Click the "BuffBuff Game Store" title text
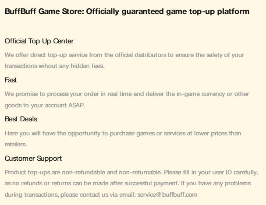This screenshot has height=205, width=266. coord(34,12)
